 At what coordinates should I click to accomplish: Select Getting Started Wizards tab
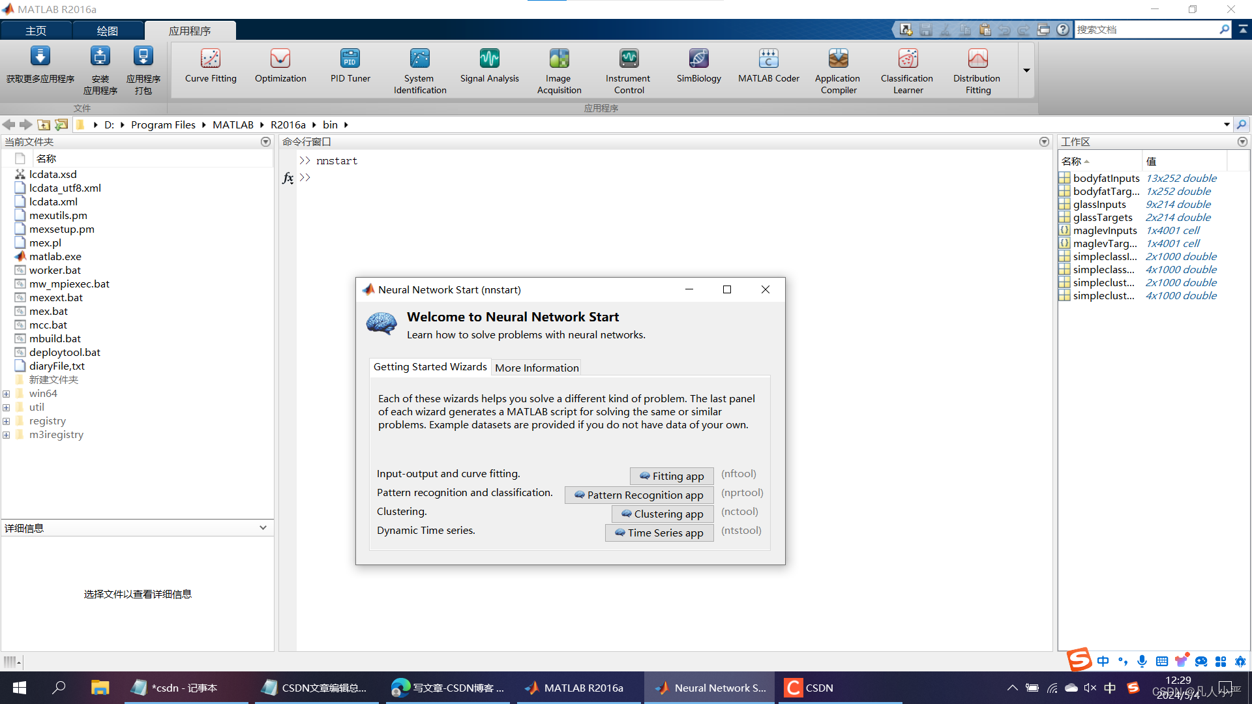(x=430, y=367)
